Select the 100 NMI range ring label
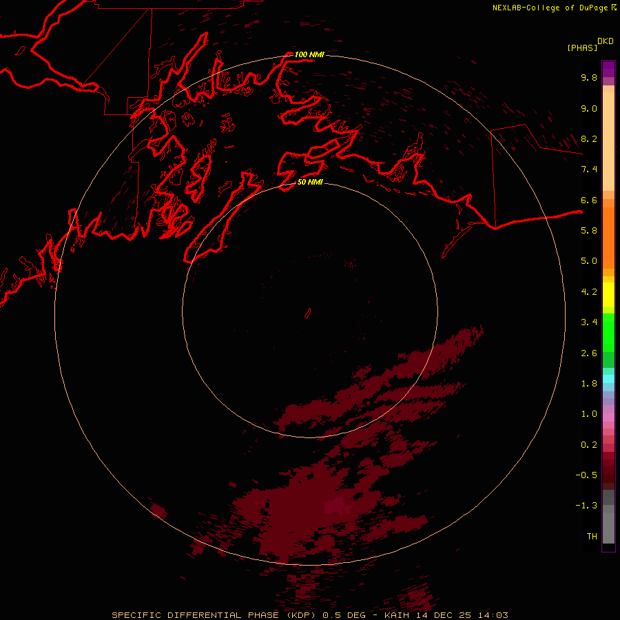 point(309,54)
